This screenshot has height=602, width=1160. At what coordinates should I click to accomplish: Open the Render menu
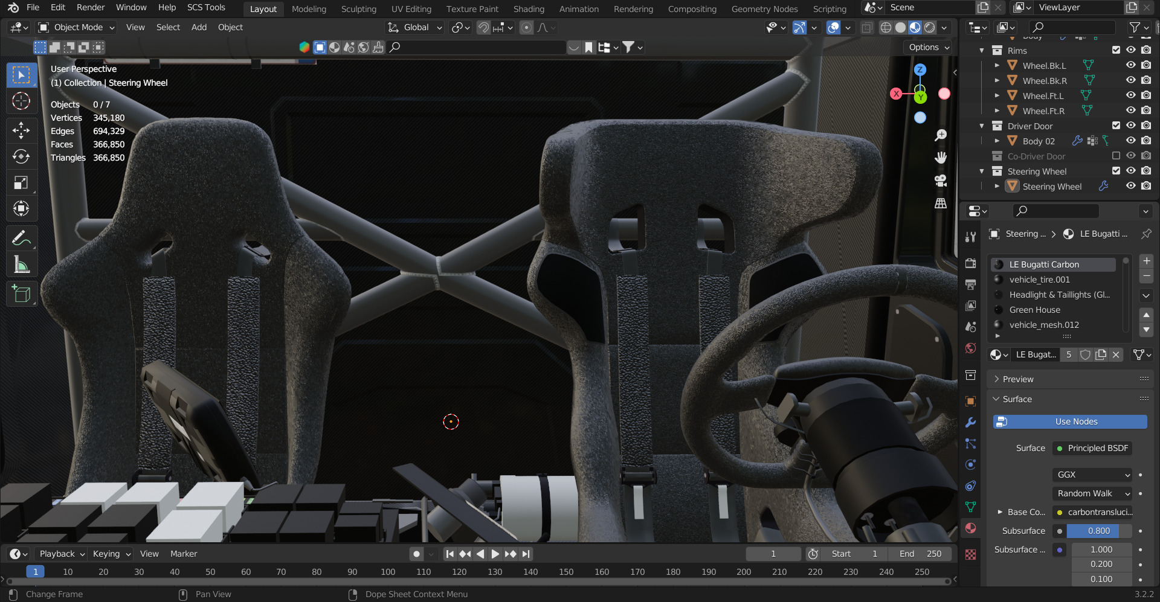click(91, 7)
